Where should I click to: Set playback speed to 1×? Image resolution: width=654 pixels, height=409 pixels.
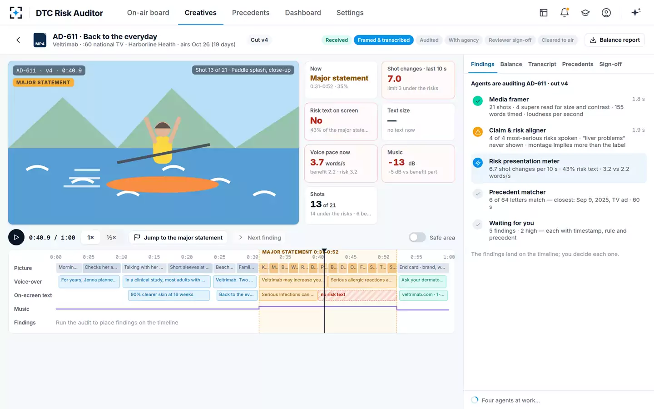click(91, 237)
